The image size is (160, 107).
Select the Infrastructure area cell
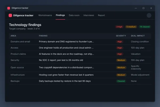(18, 75)
